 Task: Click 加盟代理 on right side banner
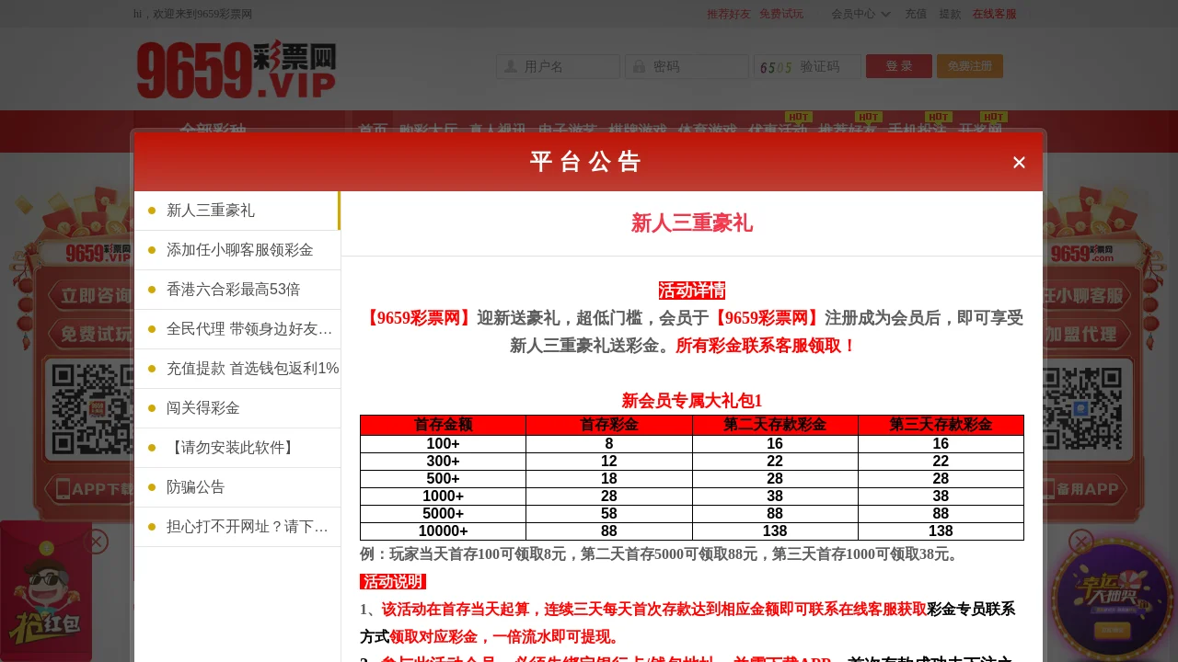point(1083,335)
